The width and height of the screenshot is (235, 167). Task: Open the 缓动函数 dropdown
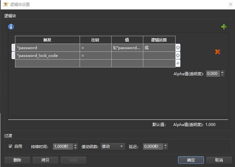113,146
